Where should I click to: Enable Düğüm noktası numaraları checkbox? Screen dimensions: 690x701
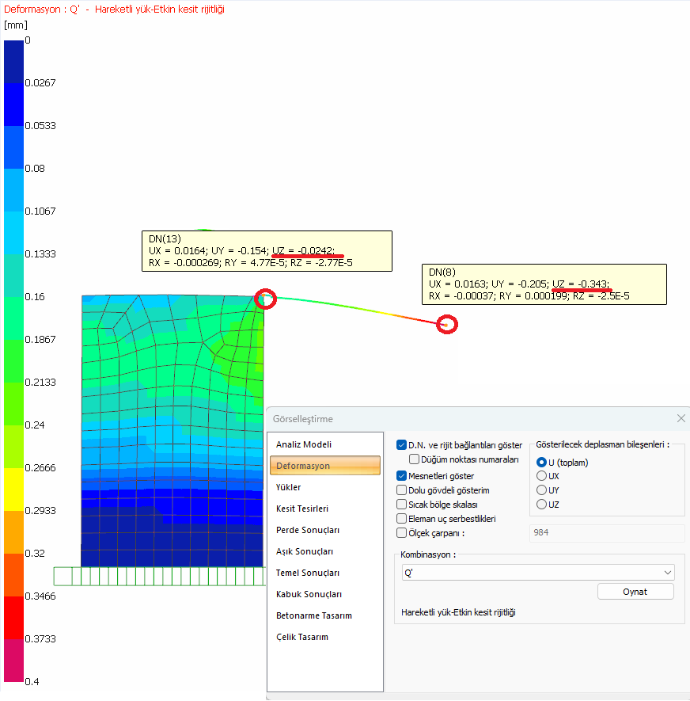pyautogui.click(x=415, y=459)
